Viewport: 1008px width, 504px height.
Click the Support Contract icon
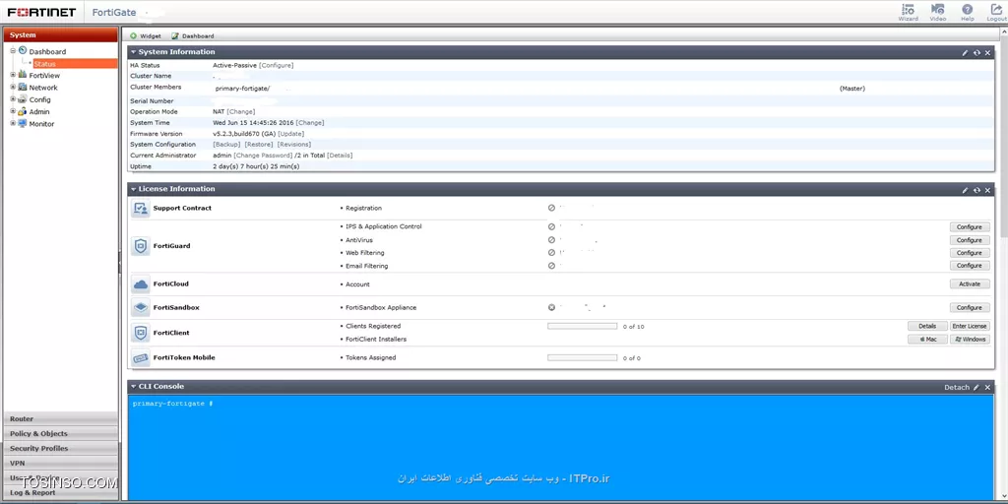click(140, 209)
